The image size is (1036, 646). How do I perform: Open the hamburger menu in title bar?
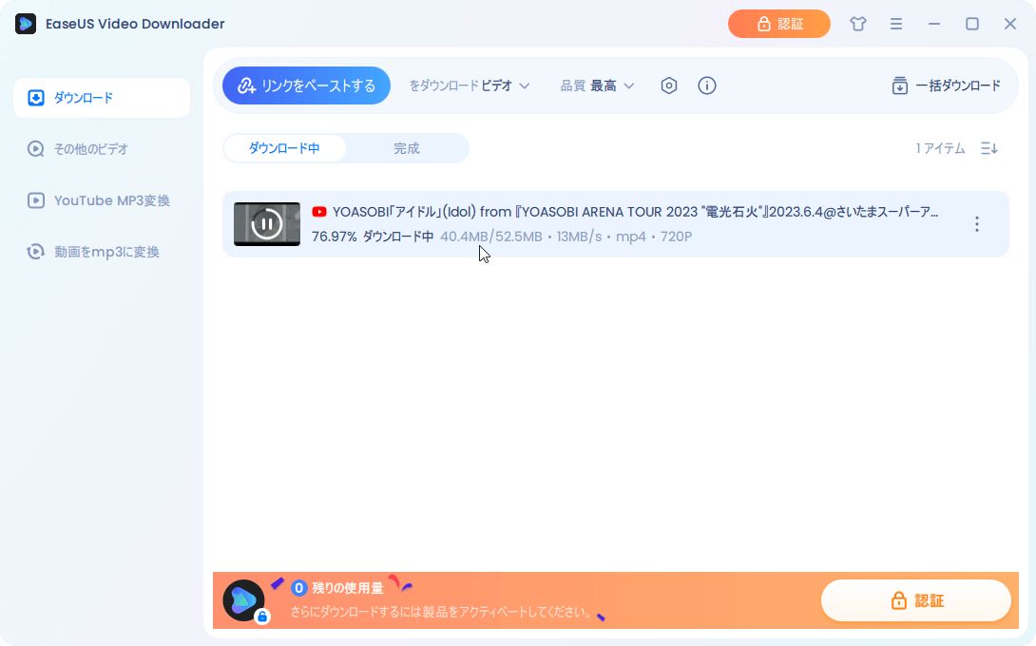coord(895,24)
